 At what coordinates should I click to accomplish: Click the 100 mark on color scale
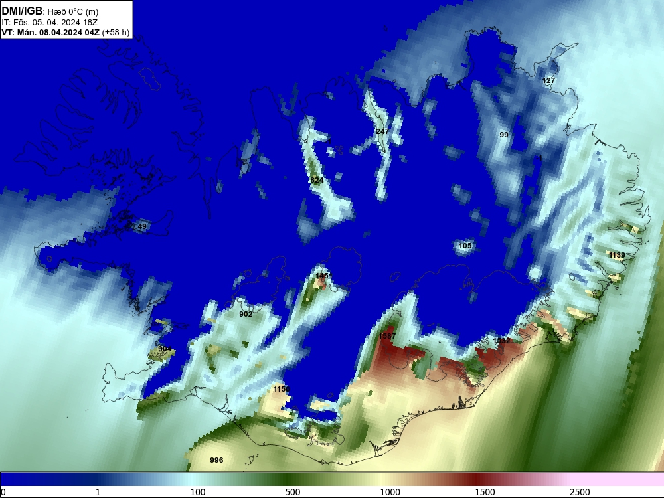point(198,492)
